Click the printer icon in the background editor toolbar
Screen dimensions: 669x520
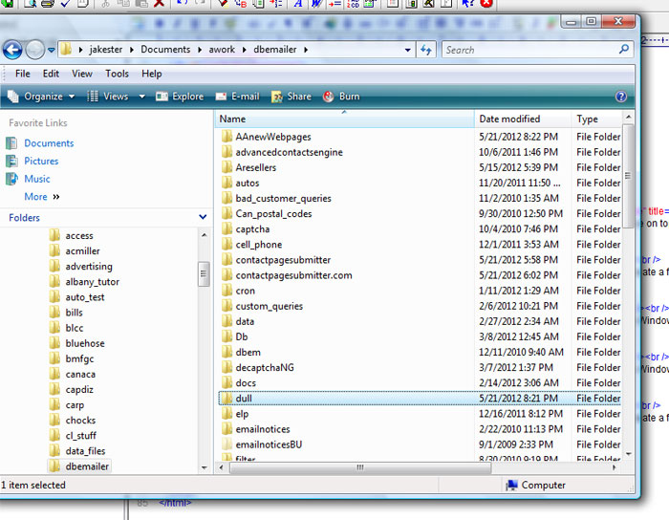coord(47,4)
